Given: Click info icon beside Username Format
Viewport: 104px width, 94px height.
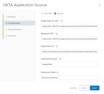Looking at the screenshot, I should tap(60, 59).
